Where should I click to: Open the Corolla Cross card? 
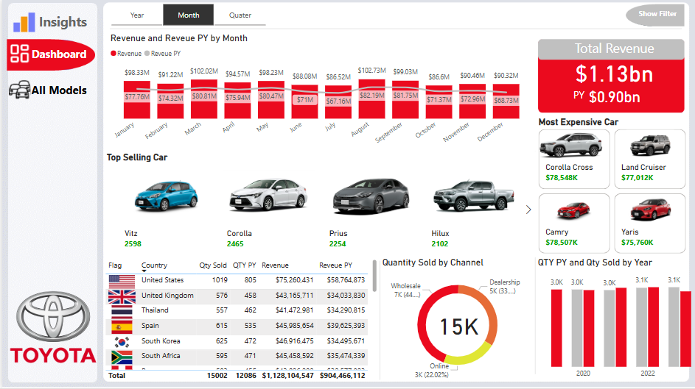coord(574,159)
